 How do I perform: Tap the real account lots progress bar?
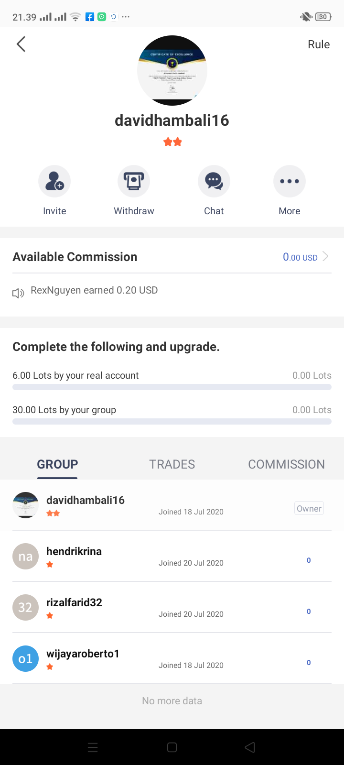(172, 387)
